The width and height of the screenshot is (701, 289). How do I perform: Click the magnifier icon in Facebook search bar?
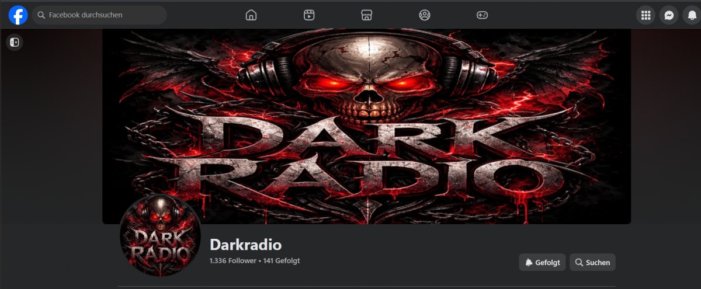41,15
